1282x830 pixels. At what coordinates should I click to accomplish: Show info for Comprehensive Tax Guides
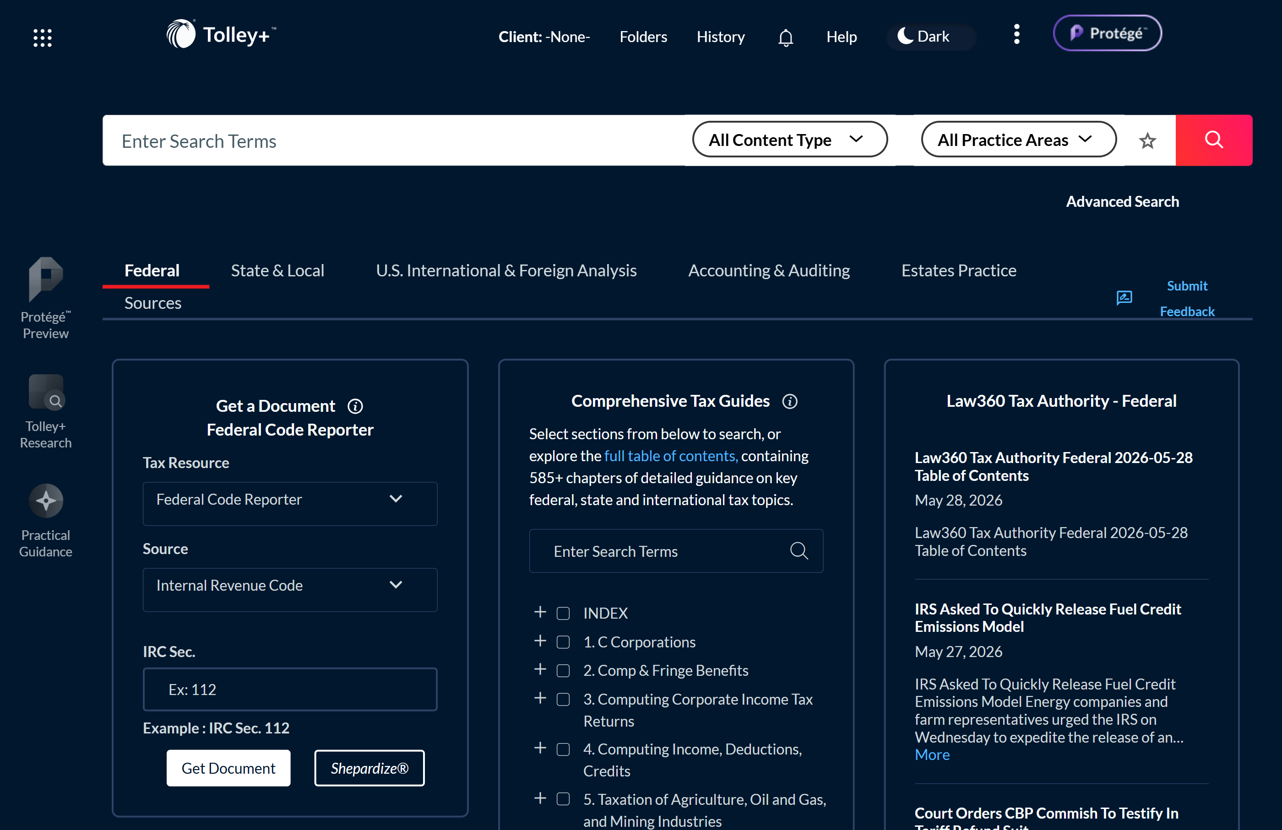coord(790,401)
